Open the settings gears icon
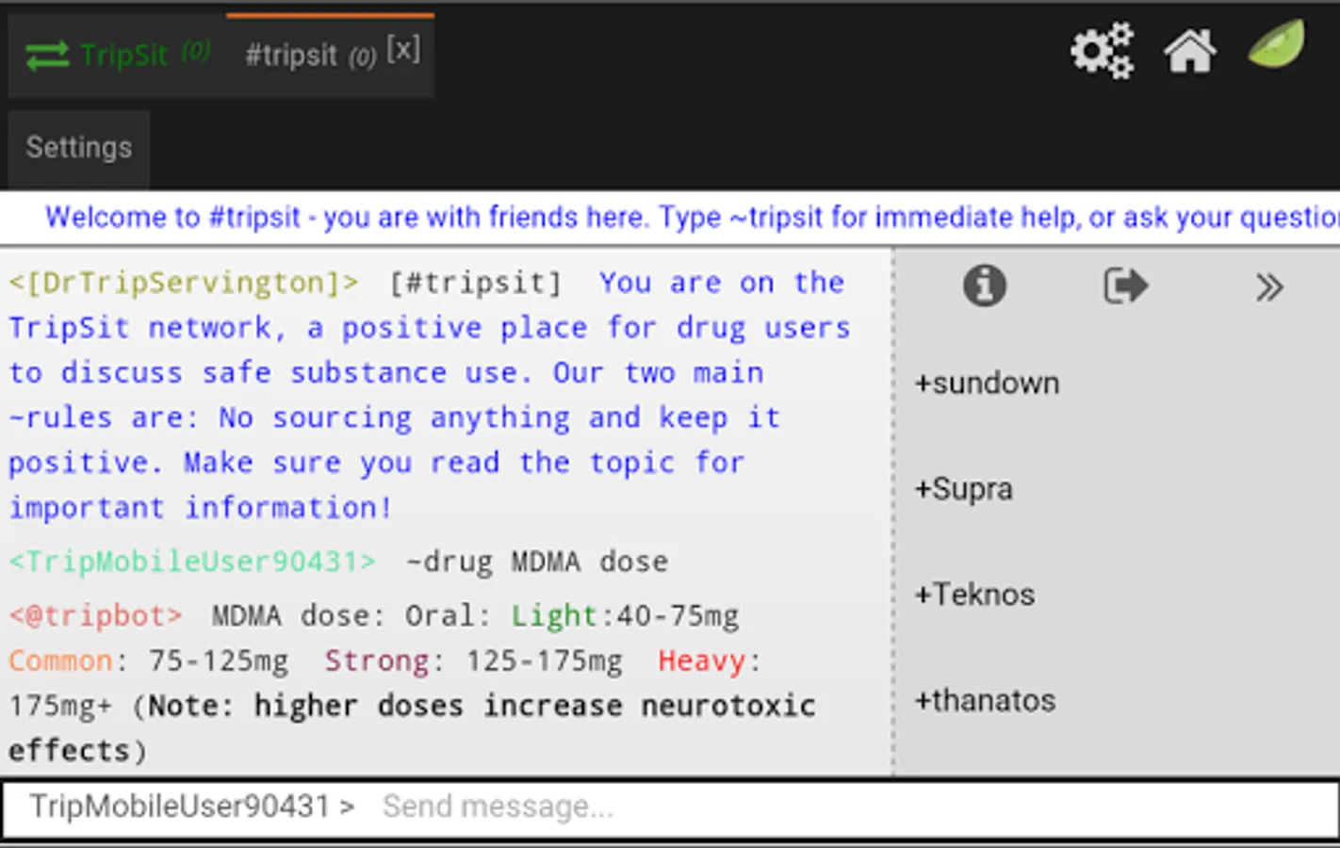The height and width of the screenshot is (848, 1340). [x=1102, y=50]
